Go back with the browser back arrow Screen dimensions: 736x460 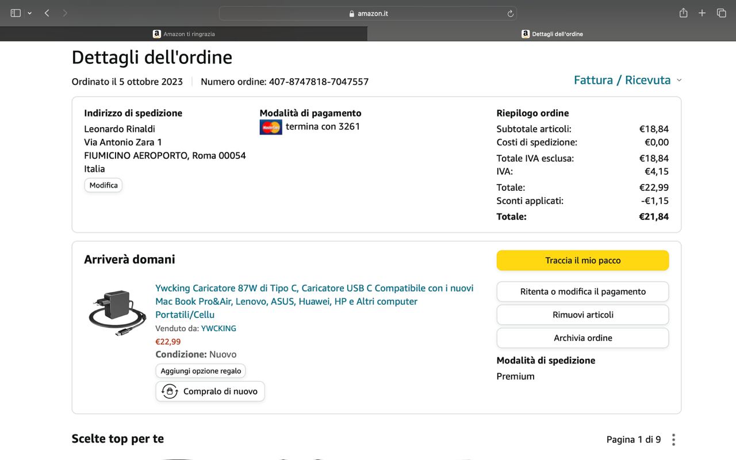coord(47,13)
